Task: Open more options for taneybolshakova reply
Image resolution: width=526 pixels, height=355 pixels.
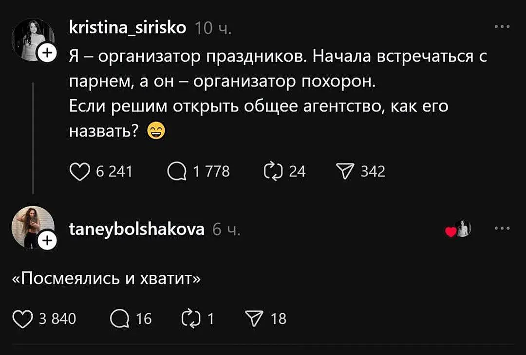Action: click(502, 228)
